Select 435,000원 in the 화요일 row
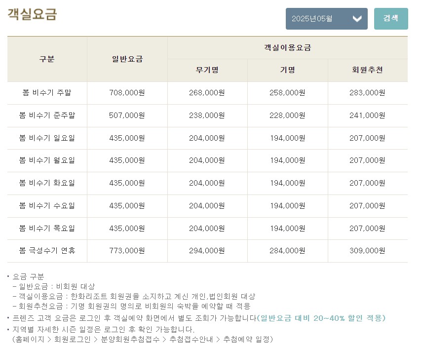This screenshot has width=423, height=348. tap(127, 183)
